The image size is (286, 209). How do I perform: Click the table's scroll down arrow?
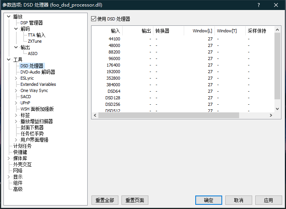[278, 109]
